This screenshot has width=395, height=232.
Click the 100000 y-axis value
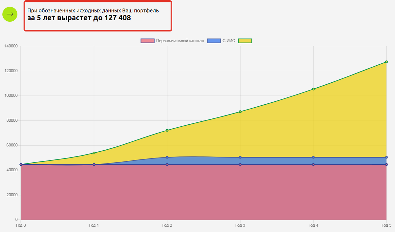coord(11,96)
